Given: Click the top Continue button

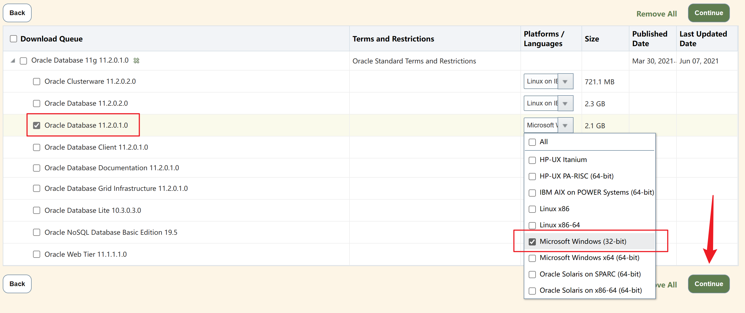Looking at the screenshot, I should (x=708, y=13).
